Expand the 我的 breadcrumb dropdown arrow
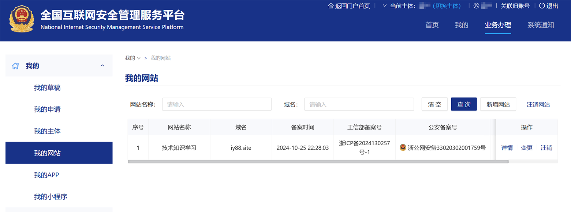The width and height of the screenshot is (571, 212). pyautogui.click(x=139, y=58)
